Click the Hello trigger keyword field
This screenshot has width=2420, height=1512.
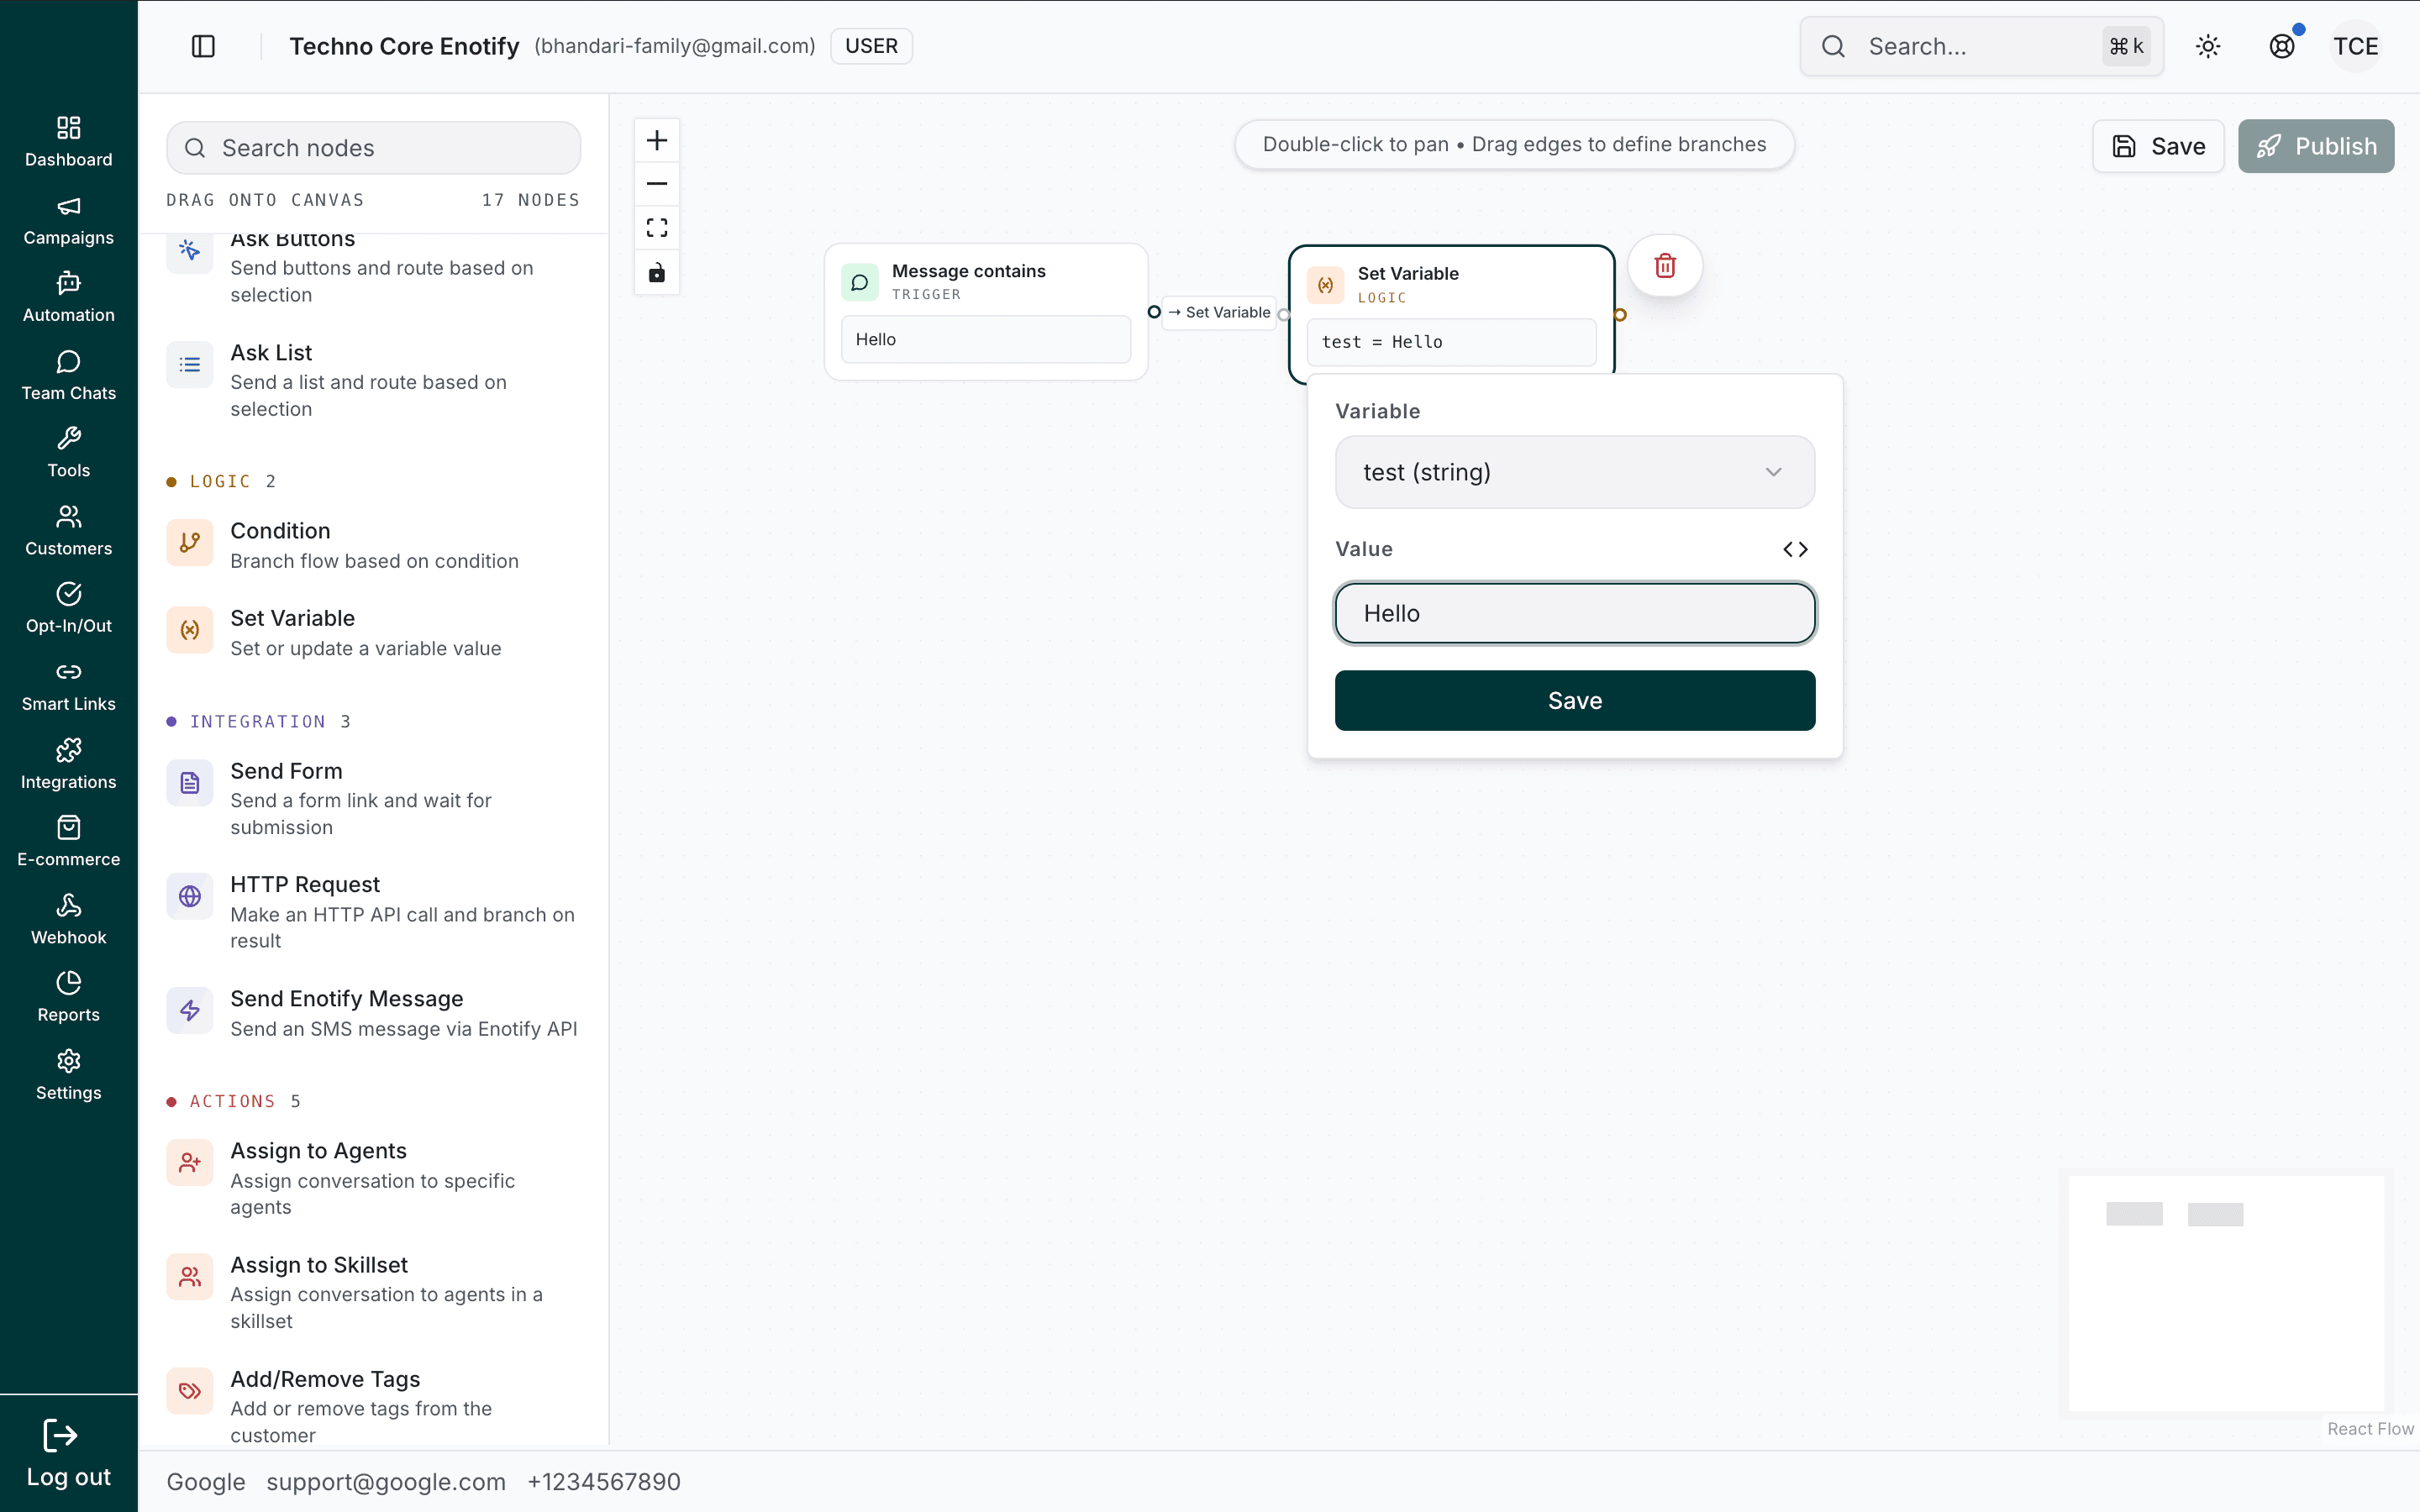point(985,340)
